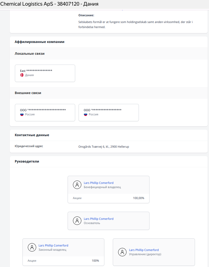The image size is (209, 267).
Task: Click the 100,00% shares value
Action: [x=139, y=198]
